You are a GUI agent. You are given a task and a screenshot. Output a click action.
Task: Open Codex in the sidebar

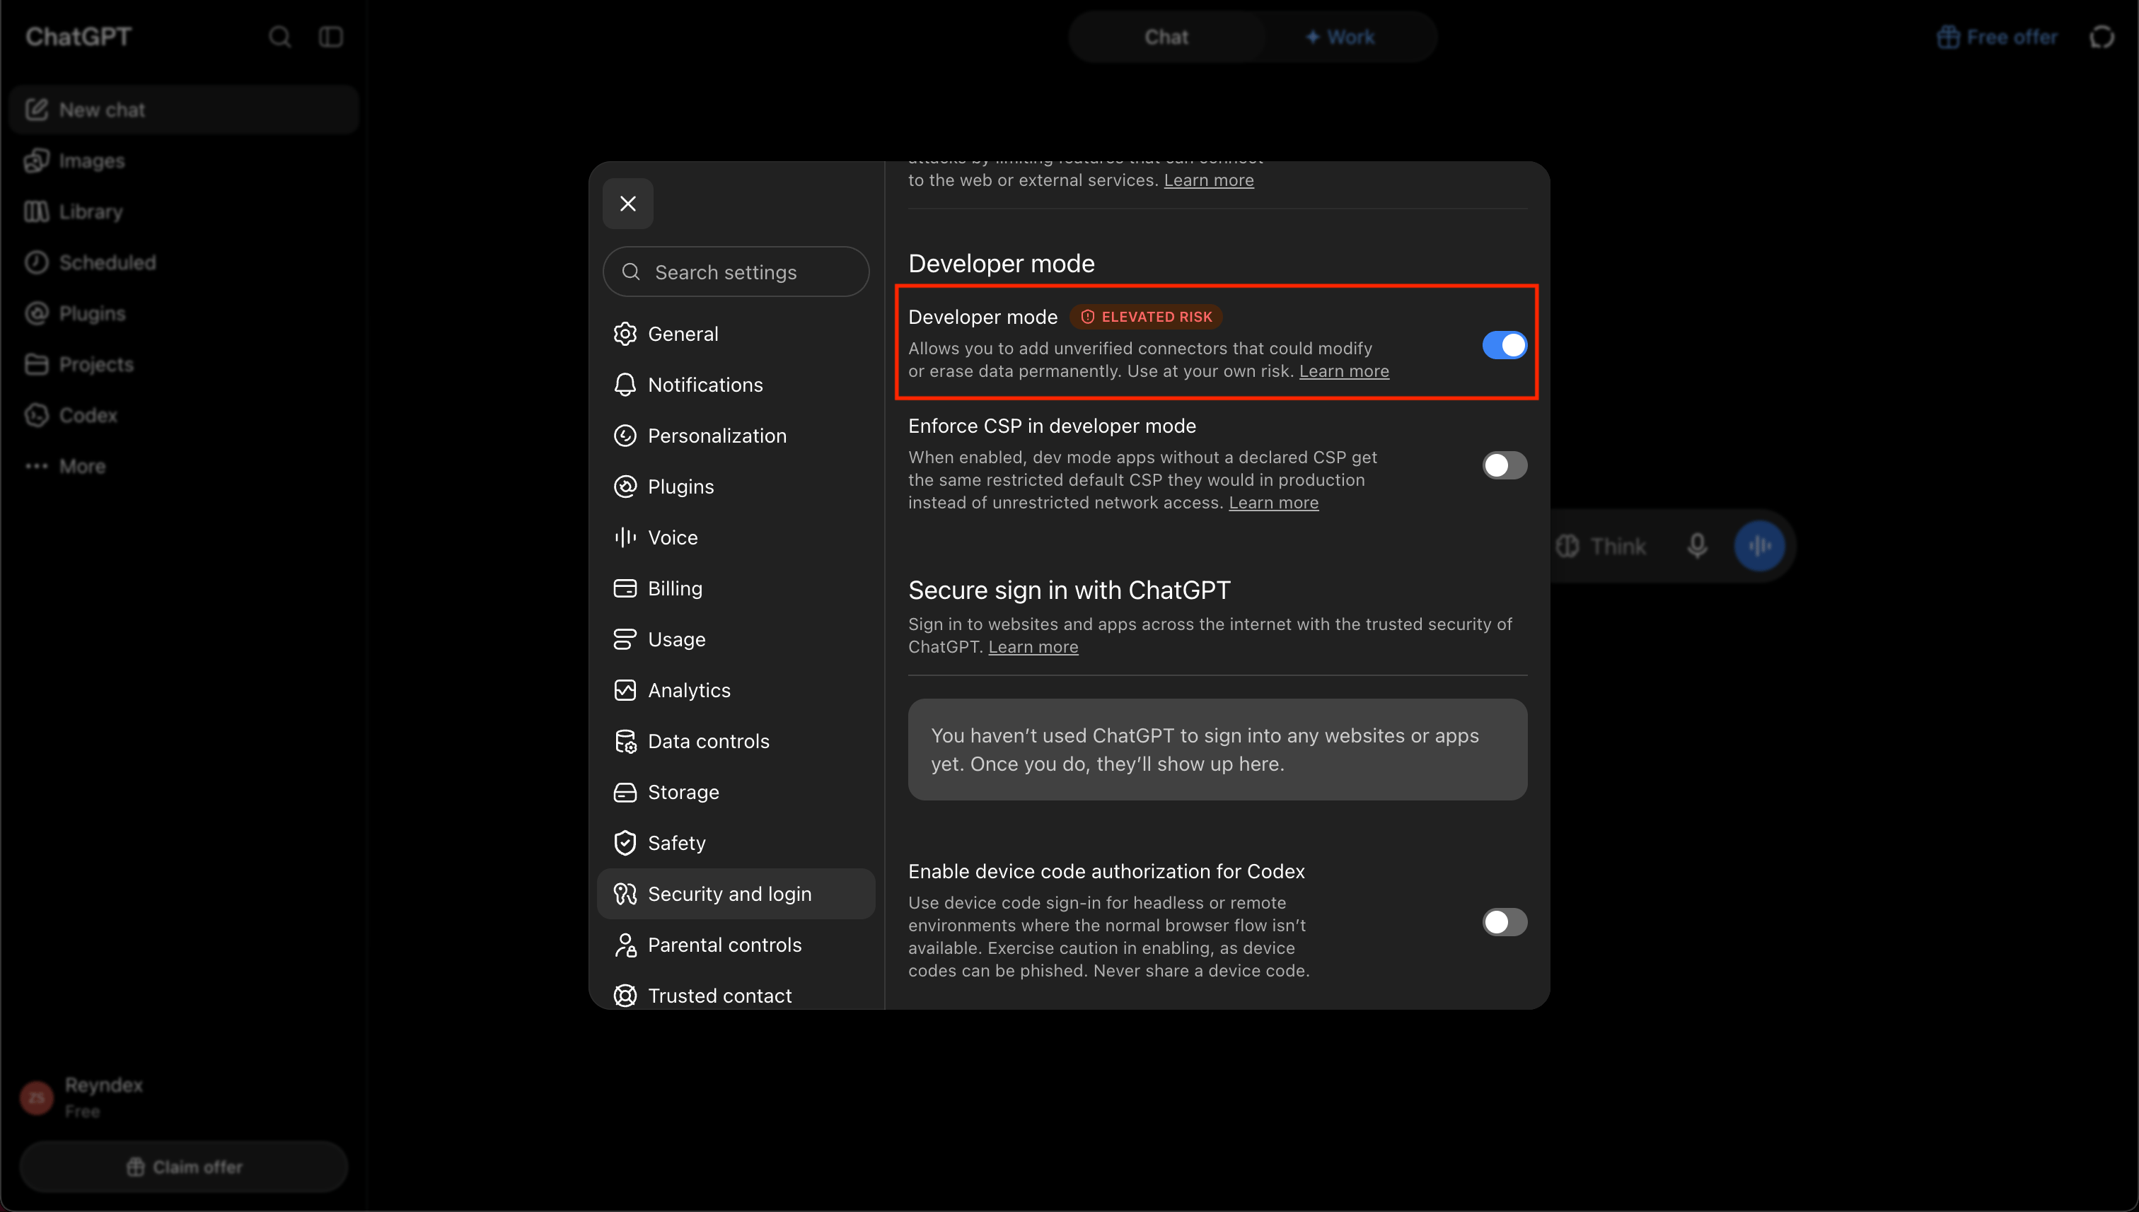pos(183,414)
